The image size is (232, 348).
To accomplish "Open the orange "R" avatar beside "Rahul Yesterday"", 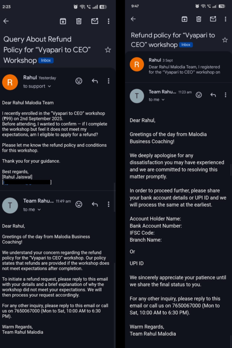I will click(10, 82).
